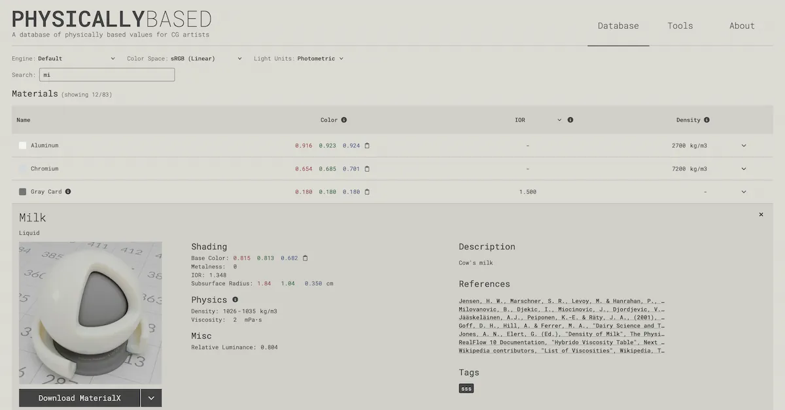Open the Download MaterialX format options arrow
The image size is (785, 410).
(151, 398)
